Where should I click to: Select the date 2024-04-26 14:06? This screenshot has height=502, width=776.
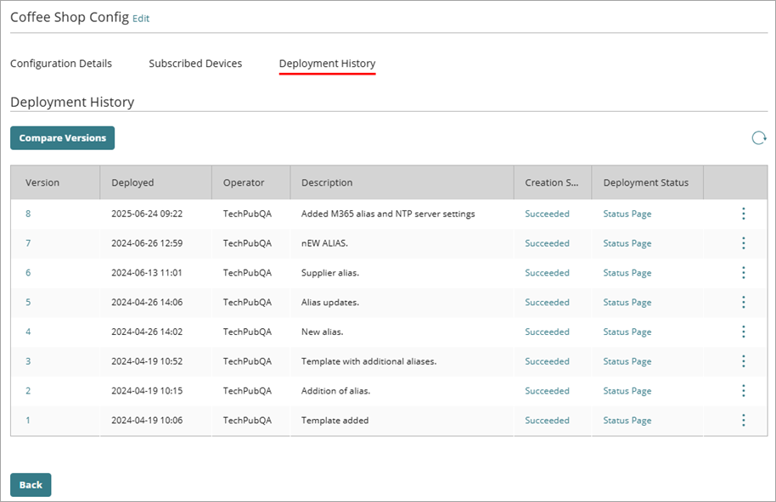(147, 302)
